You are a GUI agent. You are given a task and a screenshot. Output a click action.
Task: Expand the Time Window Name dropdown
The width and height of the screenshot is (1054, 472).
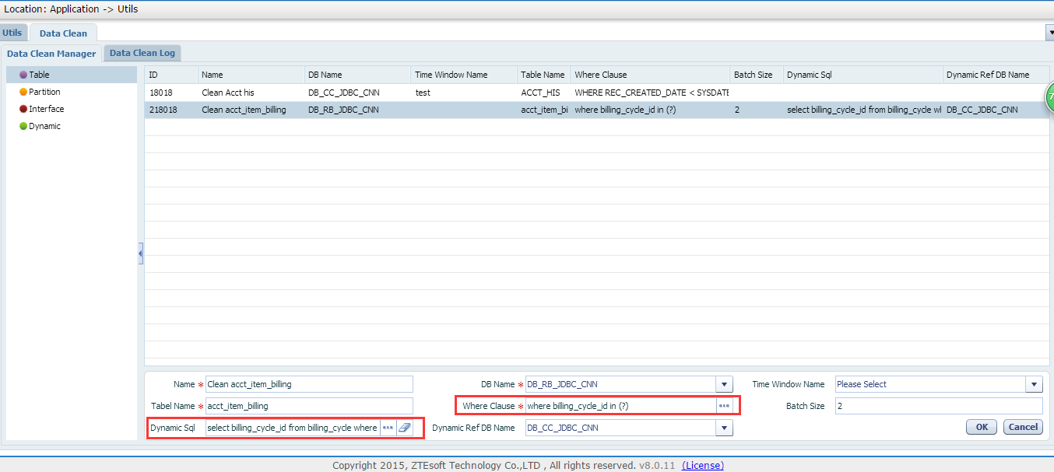(x=1035, y=384)
